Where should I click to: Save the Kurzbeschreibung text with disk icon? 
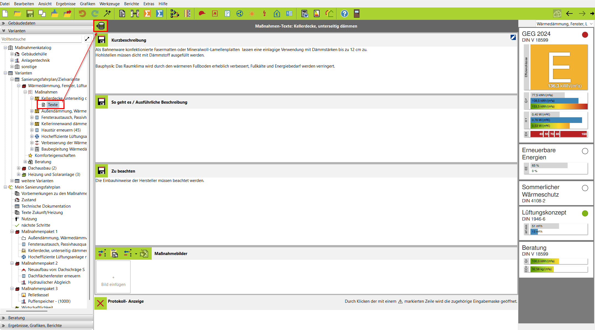102,40
